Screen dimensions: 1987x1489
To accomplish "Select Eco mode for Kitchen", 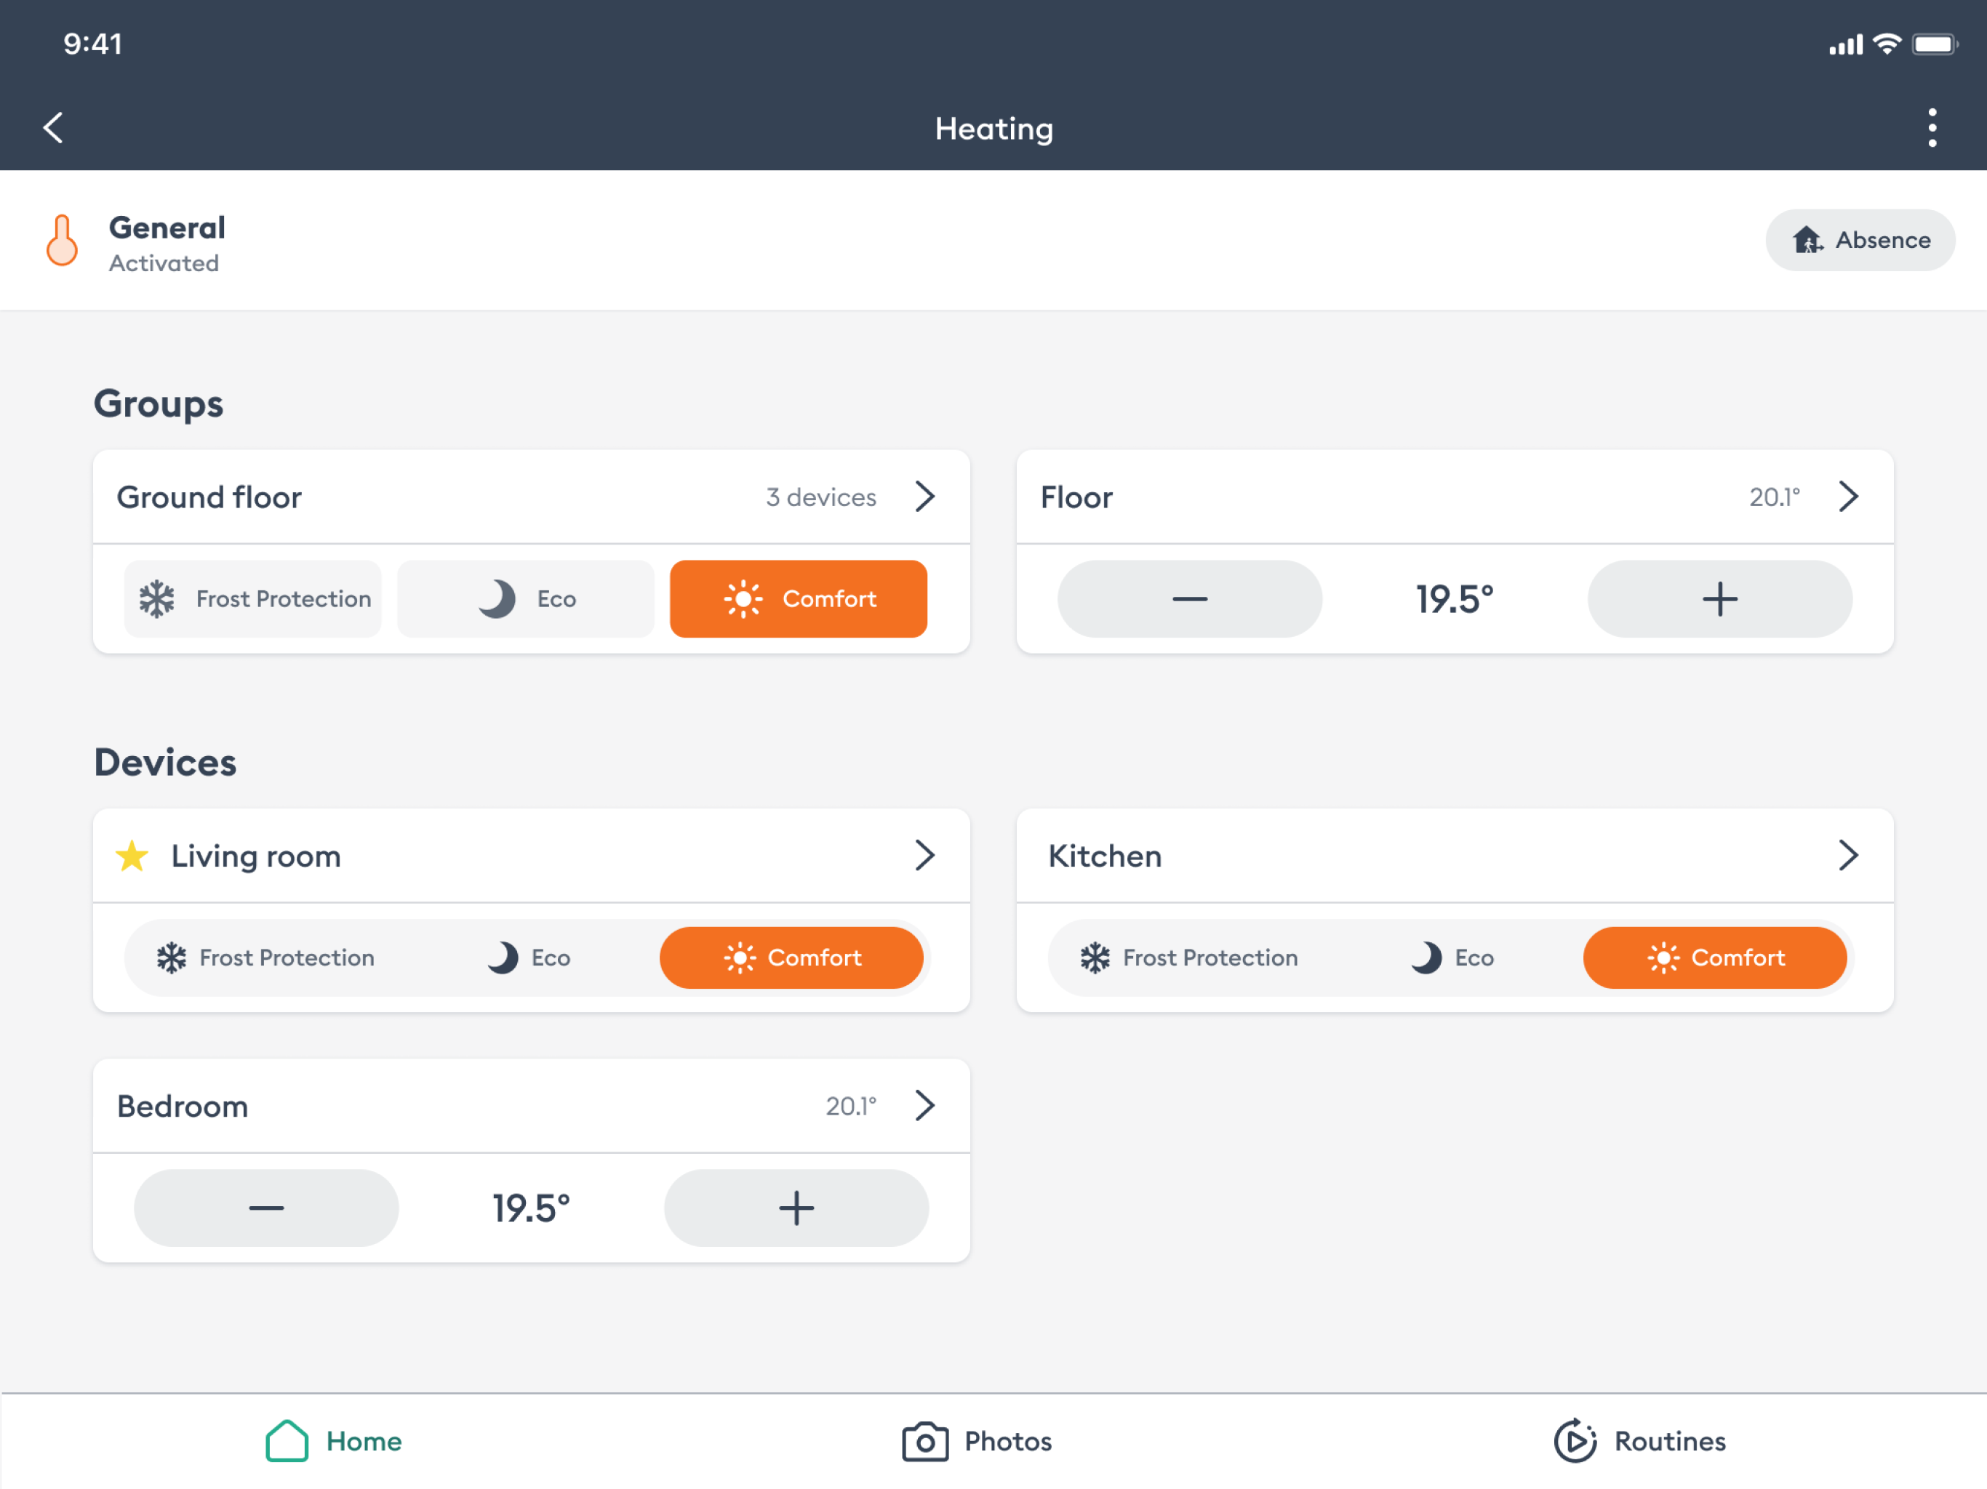I will (x=1452, y=958).
